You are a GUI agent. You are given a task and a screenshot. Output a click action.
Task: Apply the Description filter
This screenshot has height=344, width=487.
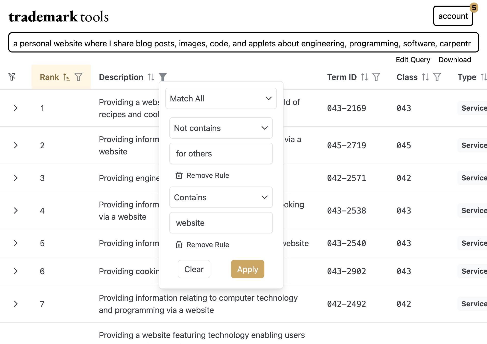248,269
